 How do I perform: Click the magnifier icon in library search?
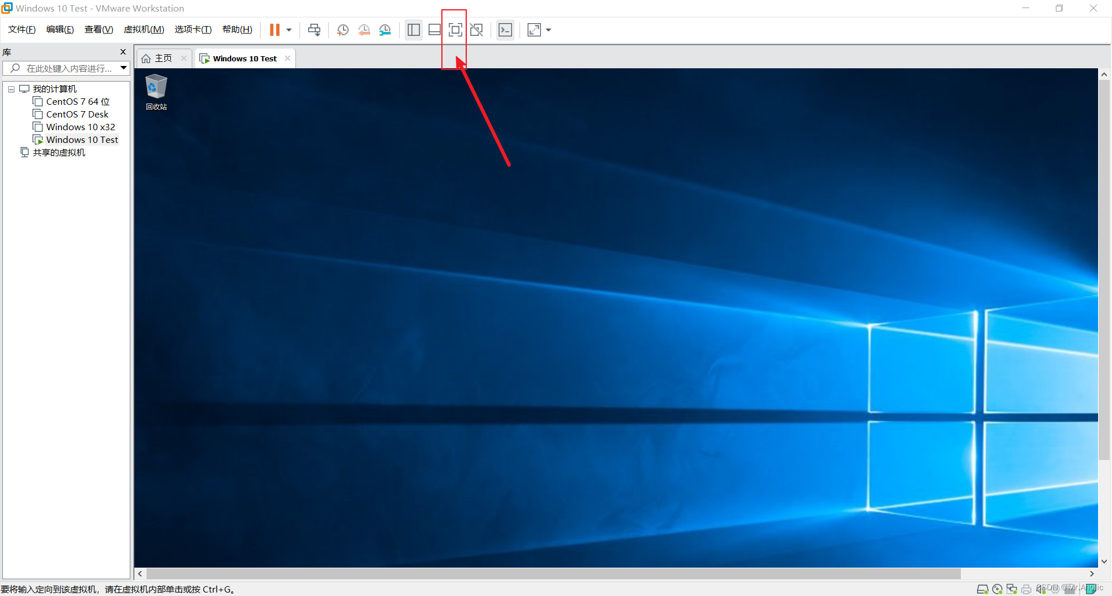[x=16, y=68]
